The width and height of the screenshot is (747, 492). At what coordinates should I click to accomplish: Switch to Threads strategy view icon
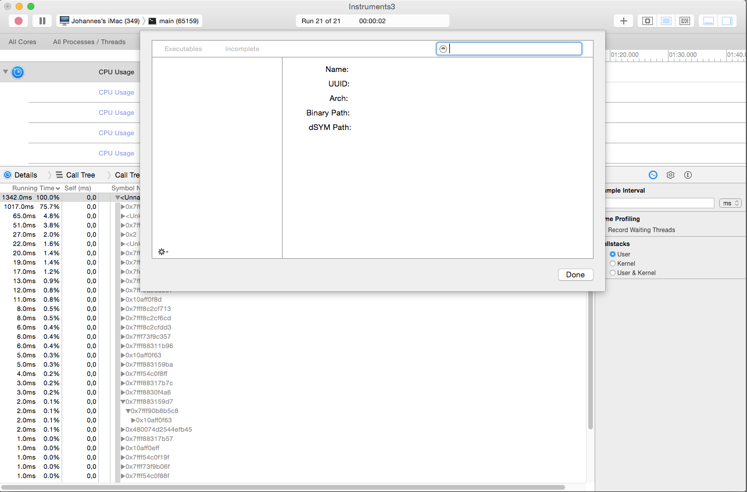(685, 21)
